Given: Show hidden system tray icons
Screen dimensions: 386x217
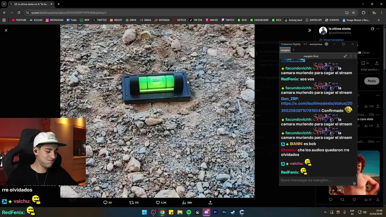Looking at the screenshot, I should coord(325,212).
